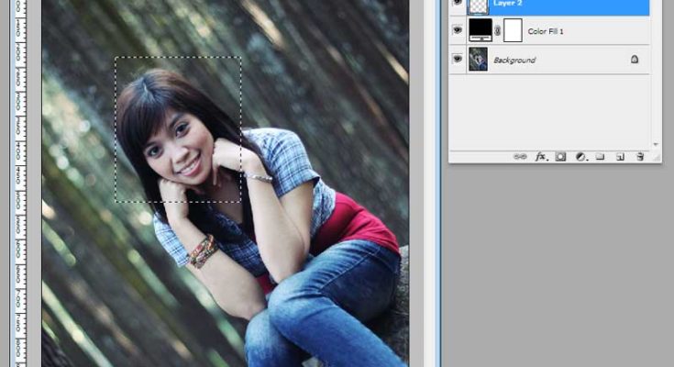Click inside the marquee selection on the face
The image size is (674, 367).
coord(178,129)
